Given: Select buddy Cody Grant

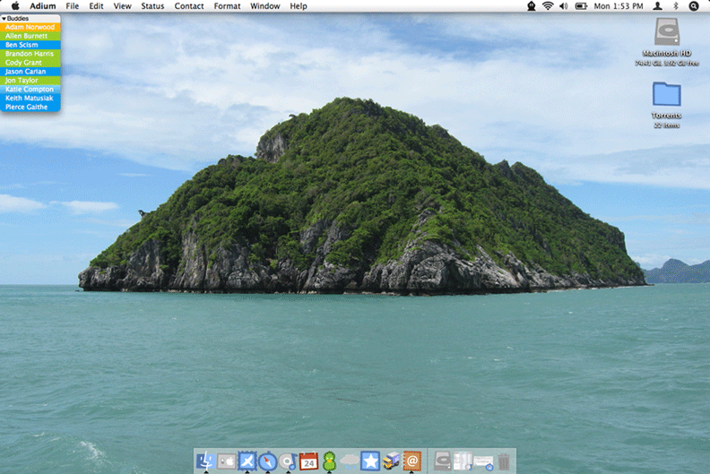Looking at the screenshot, I should [30, 63].
